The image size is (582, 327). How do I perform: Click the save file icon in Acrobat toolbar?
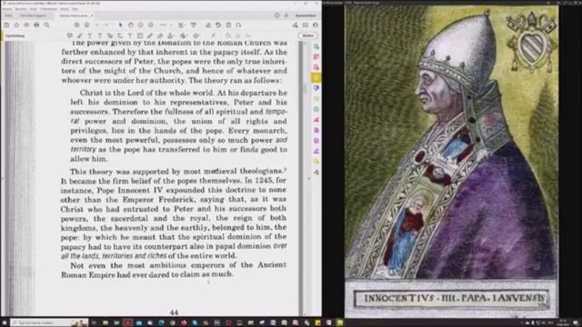[6, 25]
